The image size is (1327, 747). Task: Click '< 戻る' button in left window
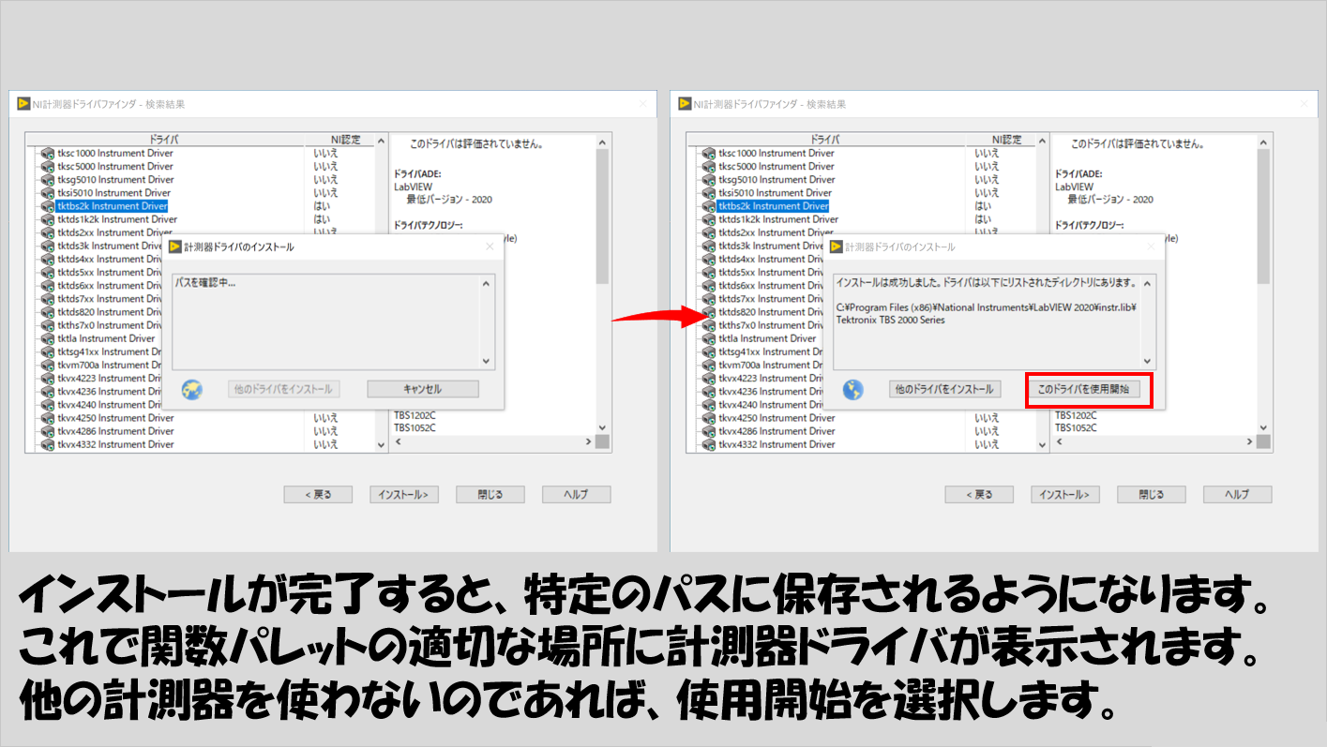319,495
